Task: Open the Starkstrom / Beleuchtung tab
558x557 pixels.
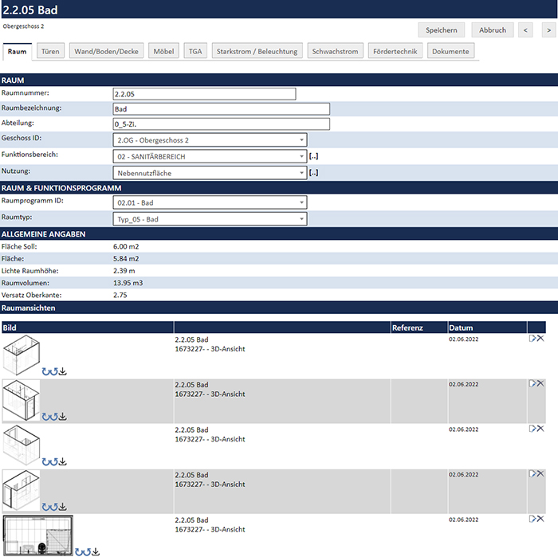Action: 257,51
